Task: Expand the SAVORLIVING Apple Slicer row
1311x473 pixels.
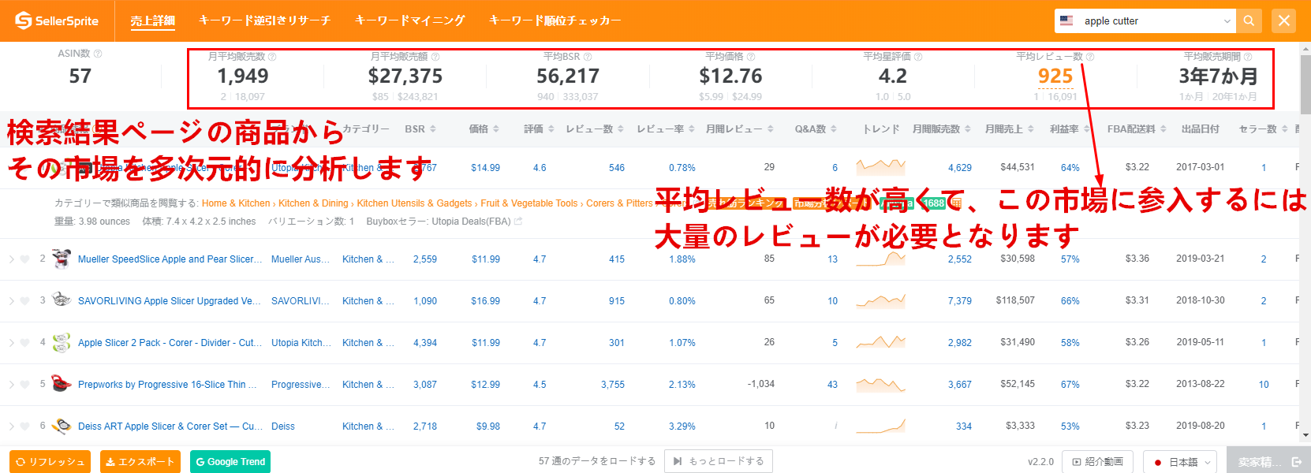Action: (x=11, y=301)
